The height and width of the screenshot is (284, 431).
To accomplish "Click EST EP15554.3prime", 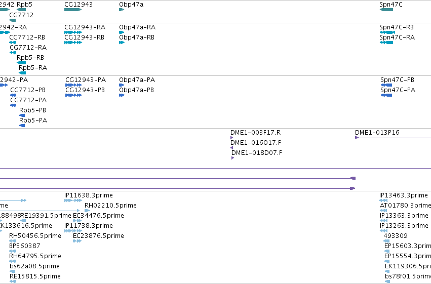I will tap(387, 262).
